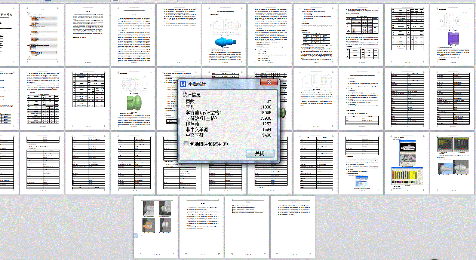Click the 关闭 button in word count dialog
Image resolution: width=476 pixels, height=260 pixels.
pos(260,153)
